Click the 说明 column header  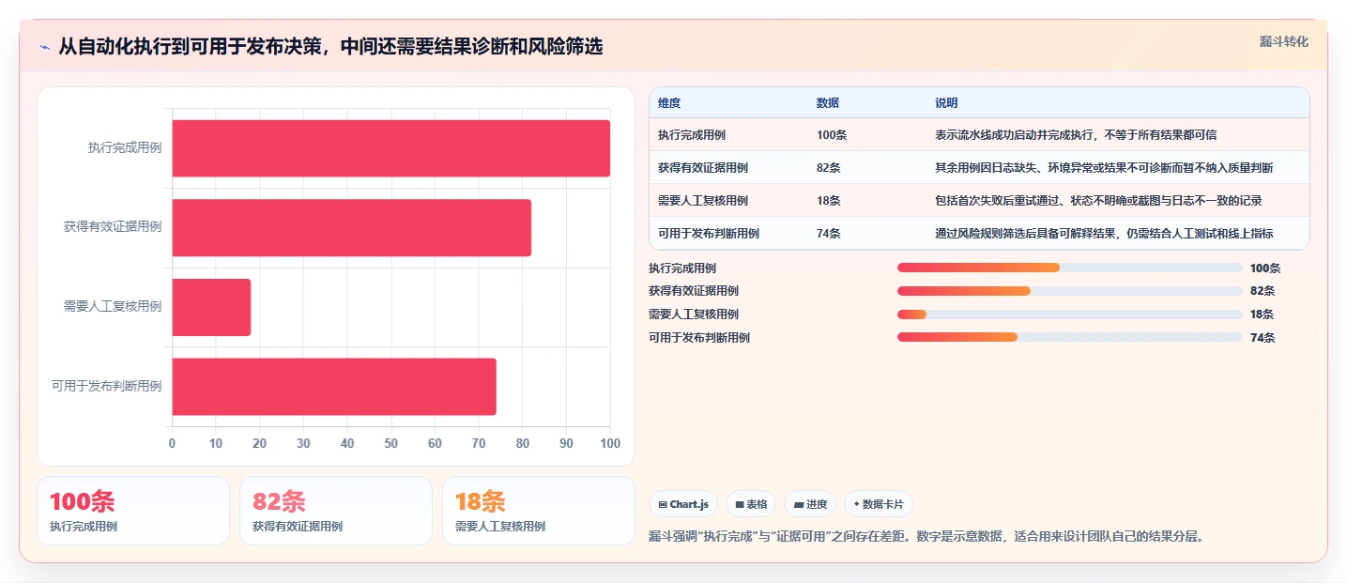coord(946,102)
